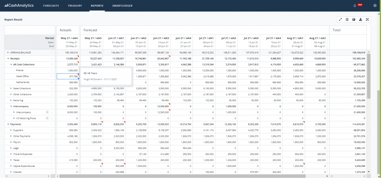Click the 8,159,297 Suppliers cell
The width and height of the screenshot is (381, 178).
coord(159,130)
